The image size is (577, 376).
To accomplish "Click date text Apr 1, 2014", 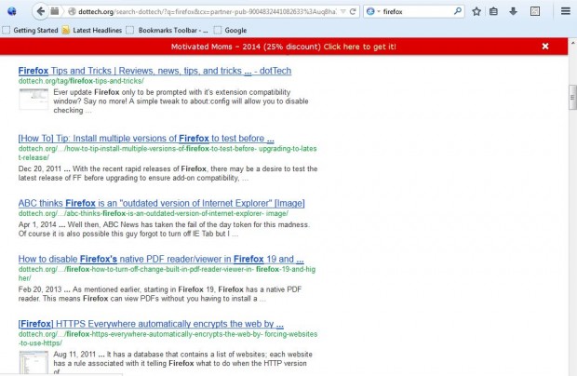I will click(x=37, y=224).
